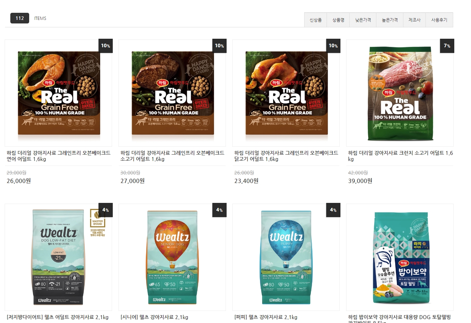Open 밥이보약 토탈웰빙 product image
This screenshot has height=323, width=471.
400,257
